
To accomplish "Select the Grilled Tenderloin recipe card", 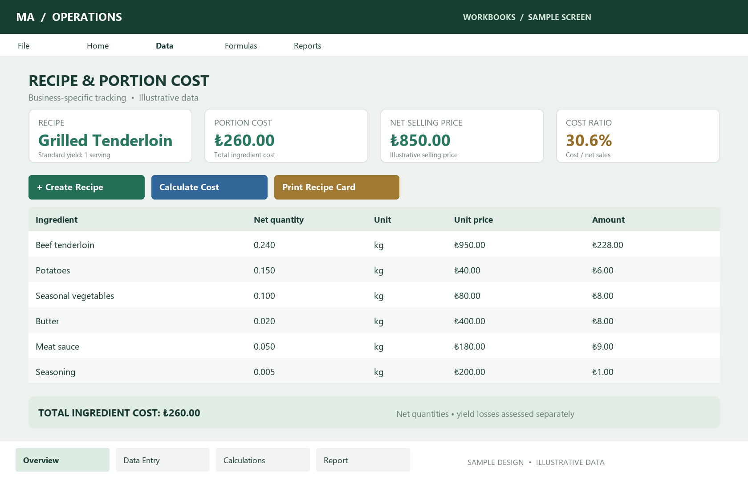I will click(x=110, y=136).
